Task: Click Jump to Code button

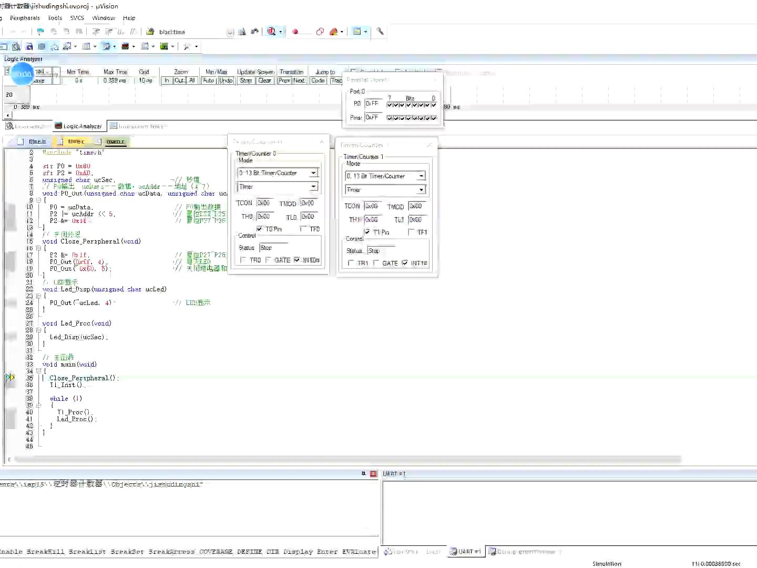Action: (x=318, y=80)
